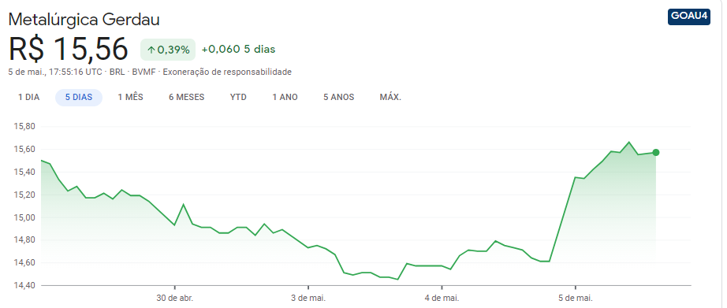
Task: Click the green up-arrow 0,39% change badge
Action: (x=168, y=50)
